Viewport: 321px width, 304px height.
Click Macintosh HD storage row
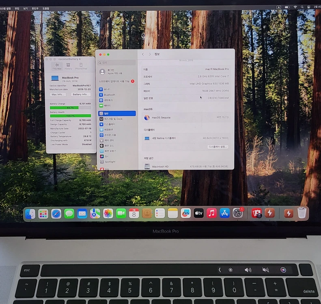186,167
